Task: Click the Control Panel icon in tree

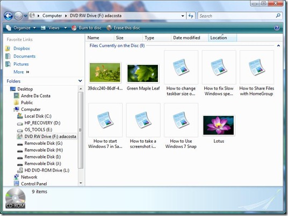Action: [x=16, y=183]
